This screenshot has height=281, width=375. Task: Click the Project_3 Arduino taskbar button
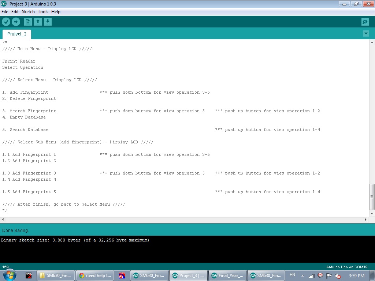coord(188,276)
